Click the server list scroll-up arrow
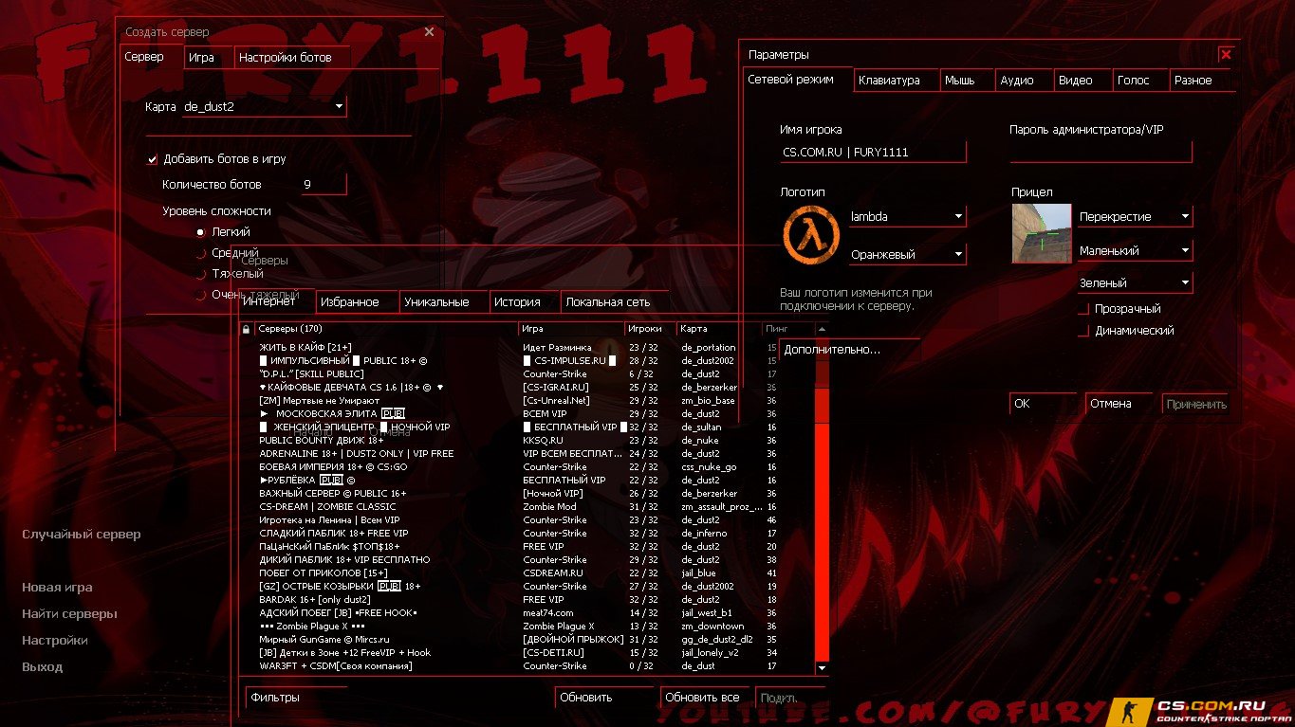 [822, 329]
